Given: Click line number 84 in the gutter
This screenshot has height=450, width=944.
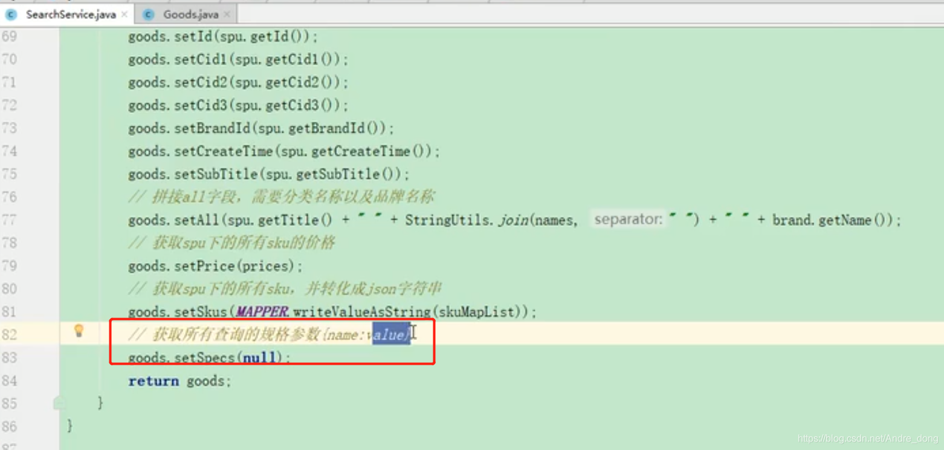Looking at the screenshot, I should (9, 380).
